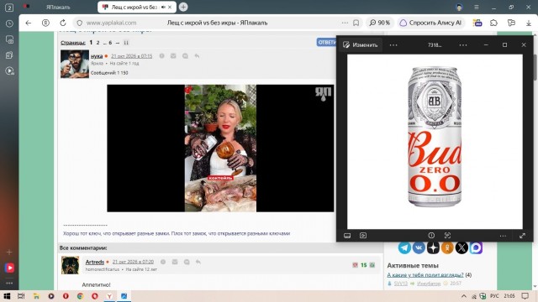538x302 pixels.
Task: Open Photos menu dots next to Изменить
Action: click(393, 44)
